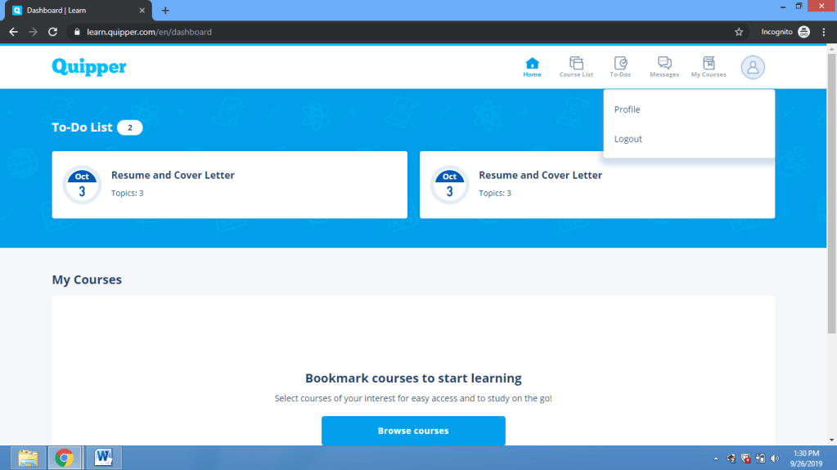Click the Home icon in navigation

tap(532, 64)
